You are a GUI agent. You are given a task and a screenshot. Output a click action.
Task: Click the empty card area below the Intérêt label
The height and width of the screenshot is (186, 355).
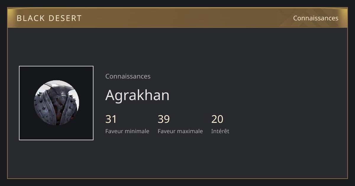[x=220, y=156]
